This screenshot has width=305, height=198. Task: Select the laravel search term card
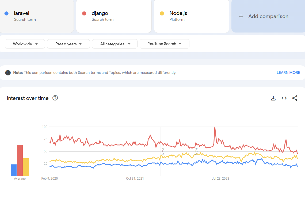coord(37,16)
